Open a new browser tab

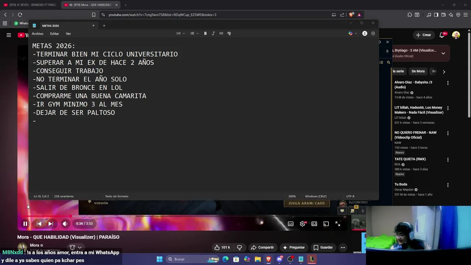(125, 5)
